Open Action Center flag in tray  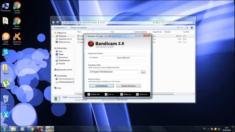212,129
